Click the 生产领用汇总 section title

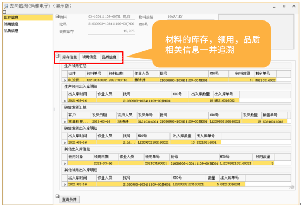(x=75, y=66)
